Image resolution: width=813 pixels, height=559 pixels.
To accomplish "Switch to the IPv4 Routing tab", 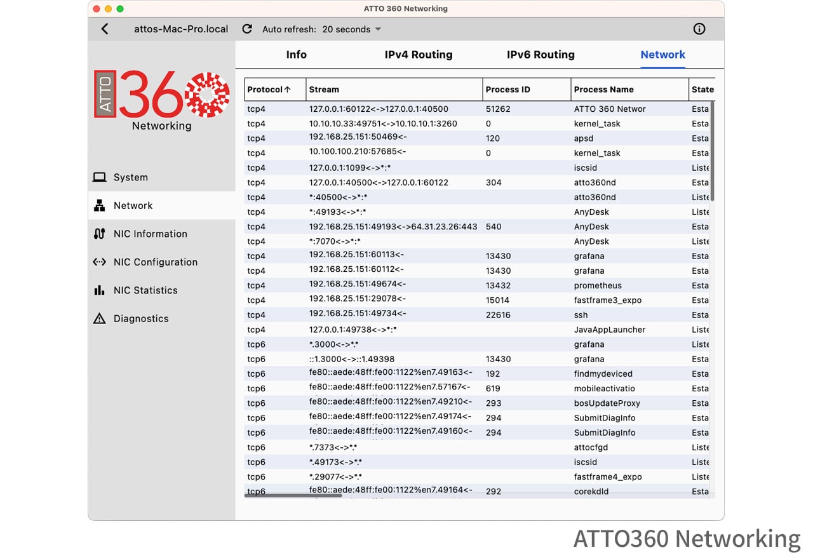I will 419,55.
